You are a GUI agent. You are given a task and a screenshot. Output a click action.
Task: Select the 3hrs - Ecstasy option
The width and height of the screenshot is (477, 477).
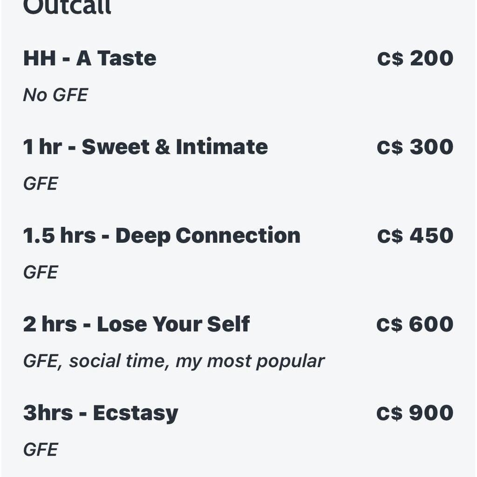pos(101,413)
